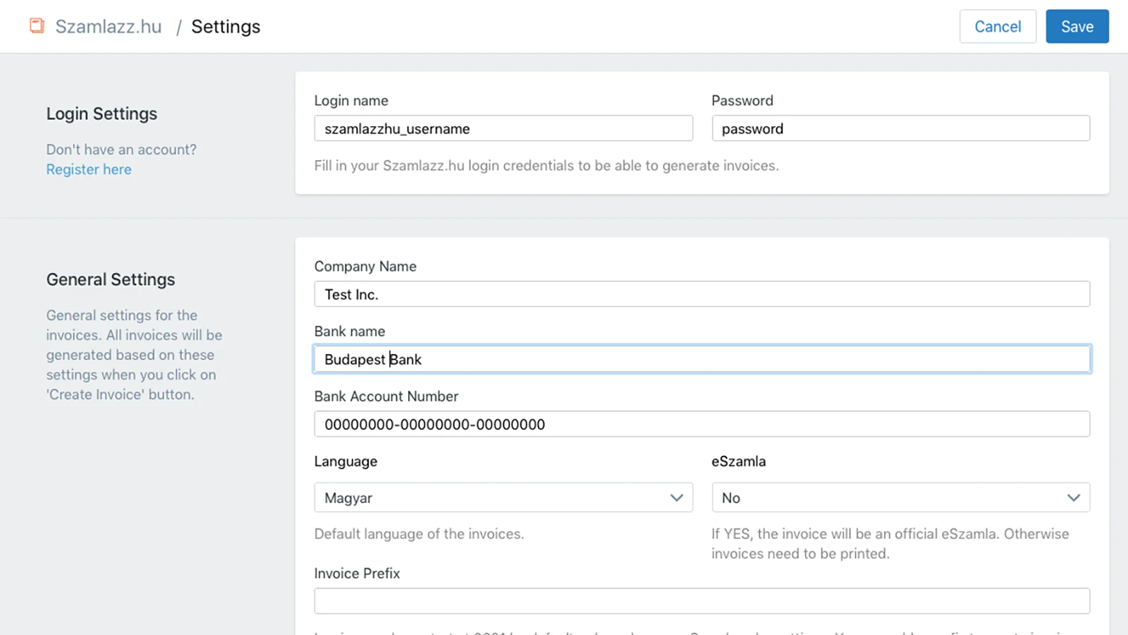Viewport: 1128px width, 635px height.
Task: Click the Company Name input
Action: coord(702,294)
